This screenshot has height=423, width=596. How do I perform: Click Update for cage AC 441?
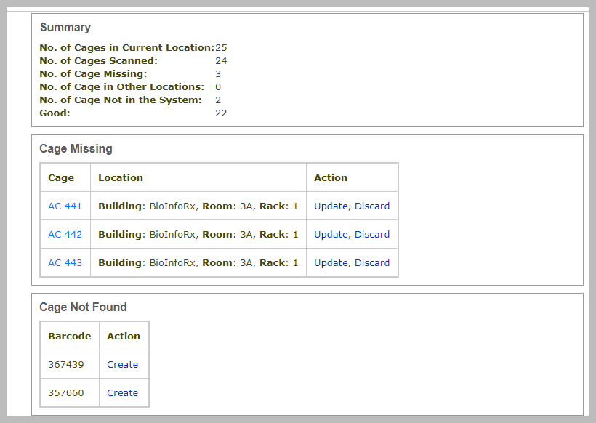(331, 206)
